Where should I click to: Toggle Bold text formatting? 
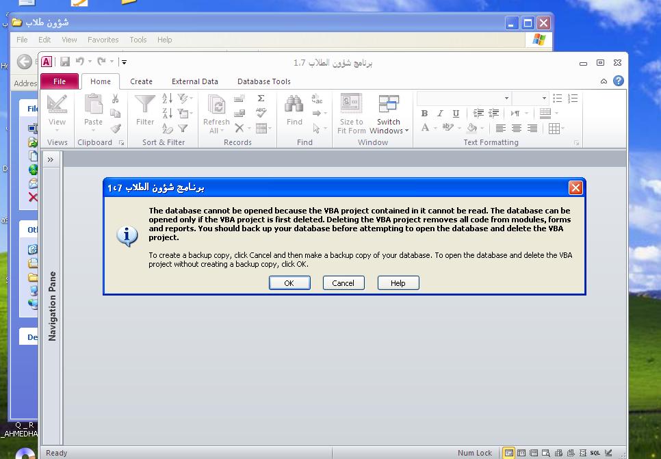click(424, 114)
